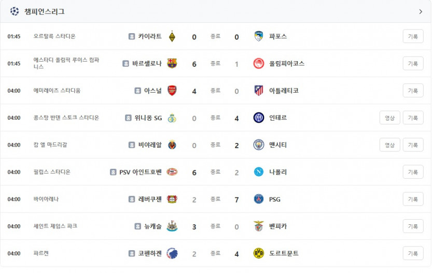
Task: Click the 파르켄 stadium name
Action: pos(41,253)
